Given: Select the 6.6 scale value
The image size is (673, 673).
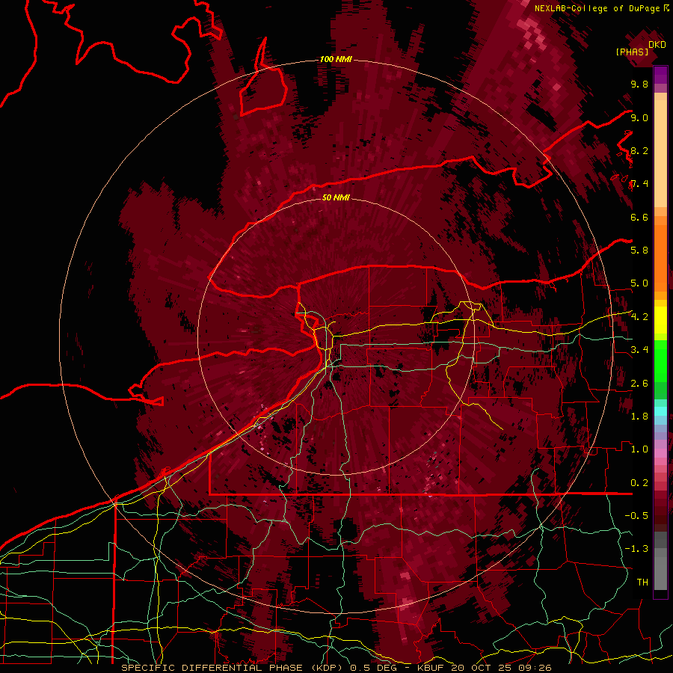Looking at the screenshot, I should click(x=639, y=217).
